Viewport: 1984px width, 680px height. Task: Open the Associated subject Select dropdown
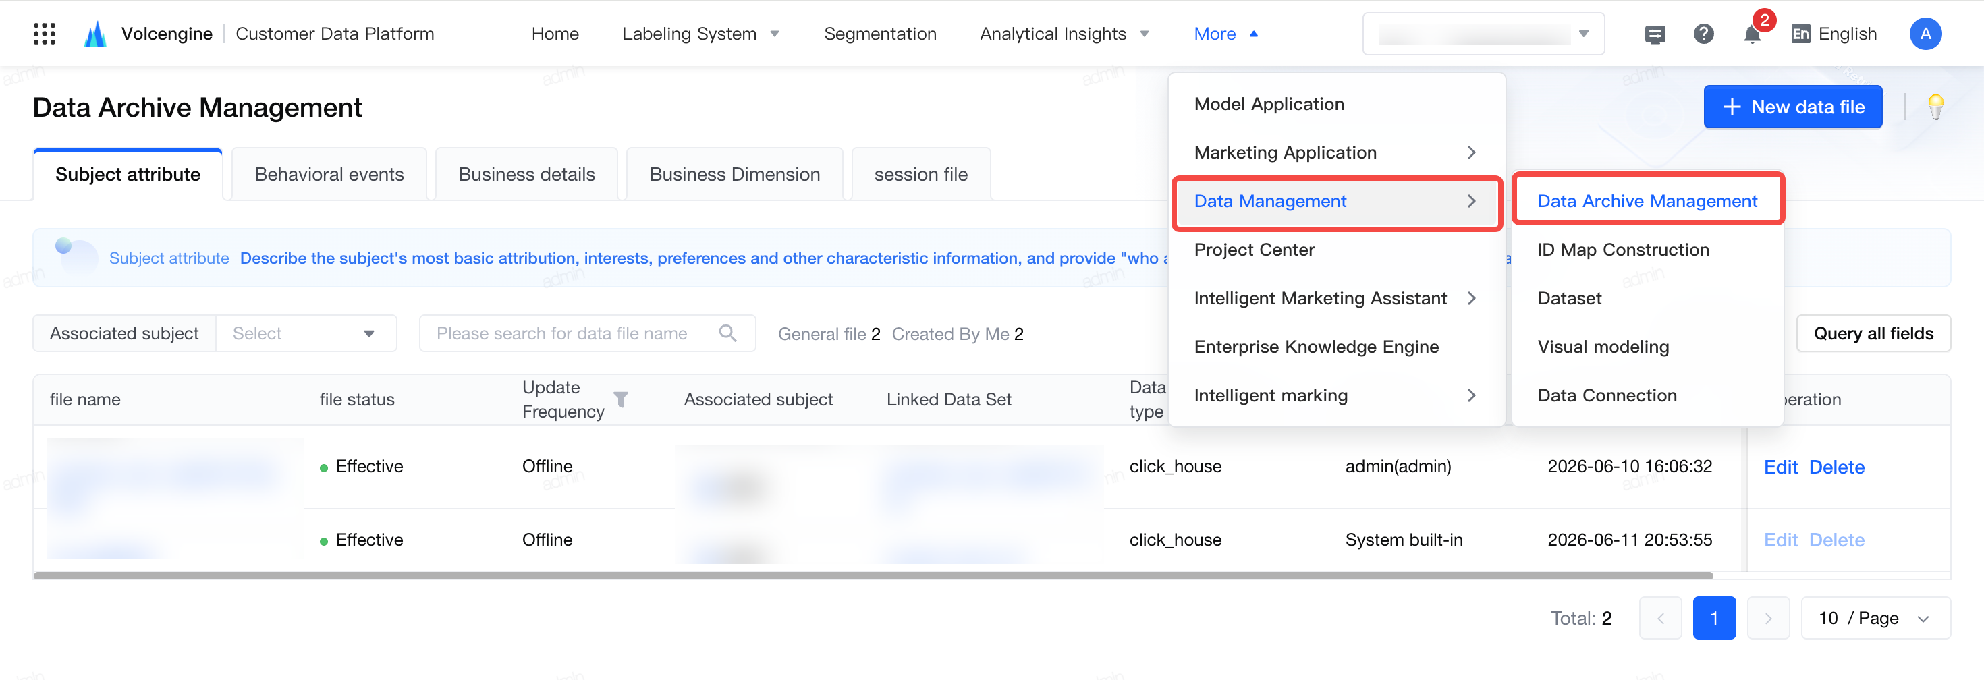[306, 333]
